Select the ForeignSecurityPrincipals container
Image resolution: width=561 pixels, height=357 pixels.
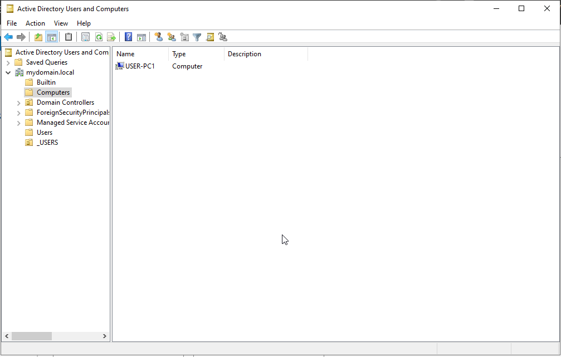point(73,113)
